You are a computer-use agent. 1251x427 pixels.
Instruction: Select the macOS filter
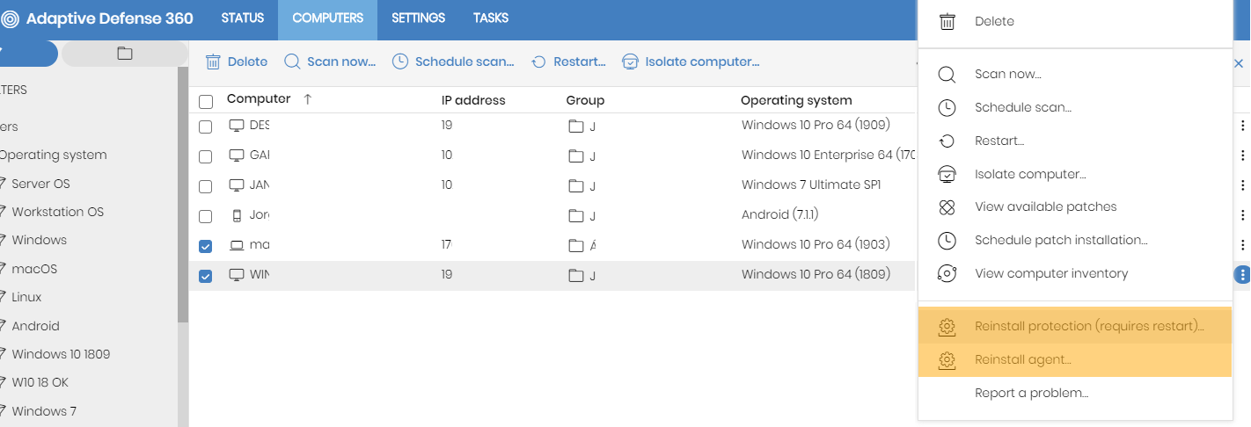pyautogui.click(x=34, y=269)
